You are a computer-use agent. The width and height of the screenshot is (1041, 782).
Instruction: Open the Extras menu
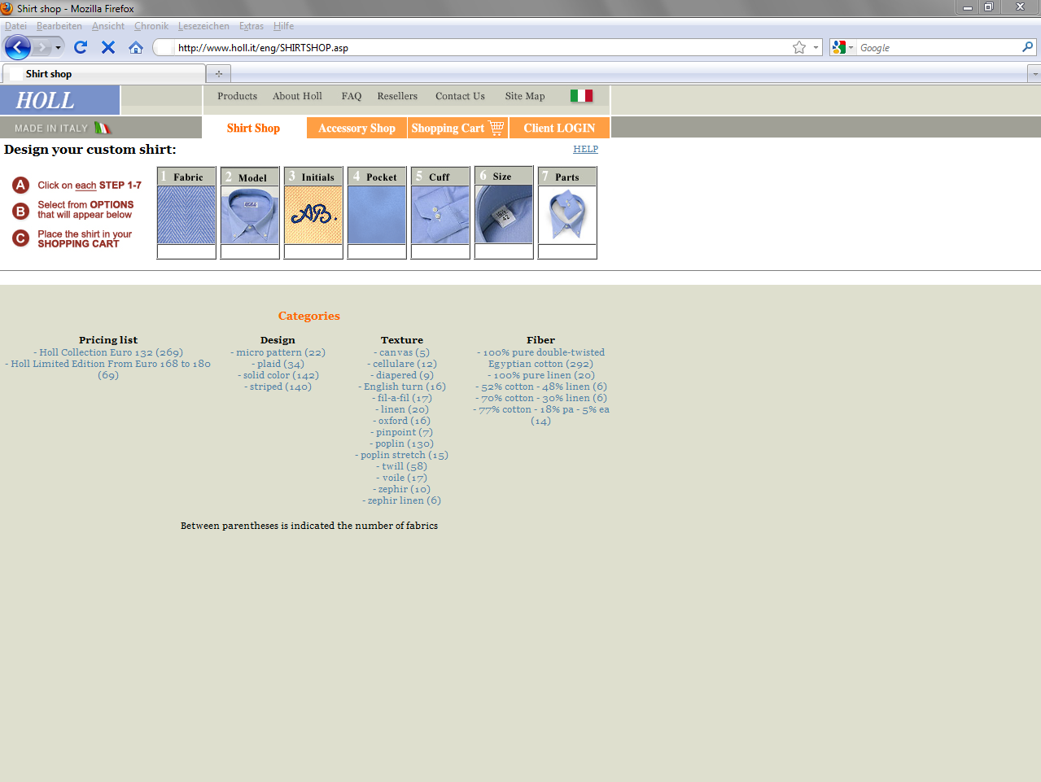(252, 26)
